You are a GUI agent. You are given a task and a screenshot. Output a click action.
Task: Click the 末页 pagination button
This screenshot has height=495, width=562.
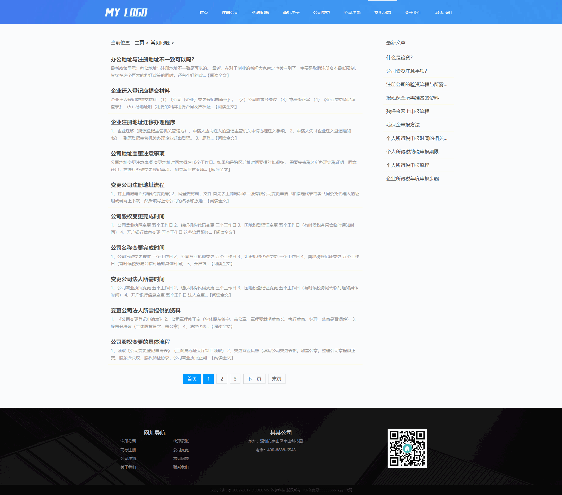coord(277,379)
